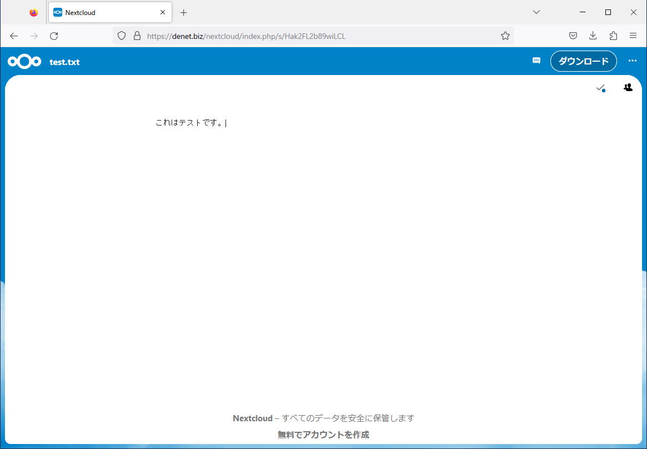Expand the list all tabs chevron
Image resolution: width=647 pixels, height=449 pixels.
coord(536,12)
